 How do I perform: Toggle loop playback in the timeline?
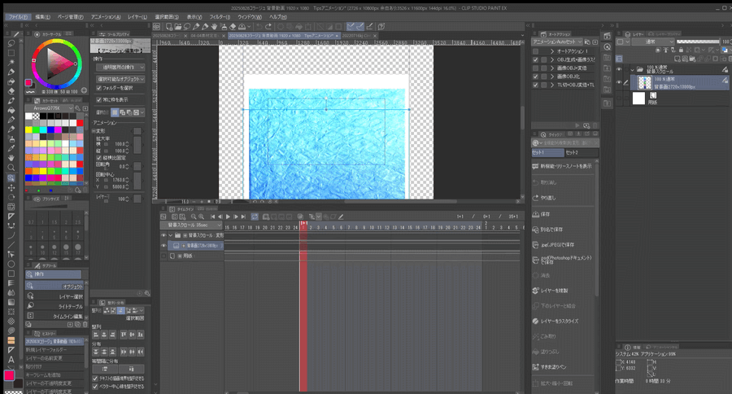click(255, 216)
